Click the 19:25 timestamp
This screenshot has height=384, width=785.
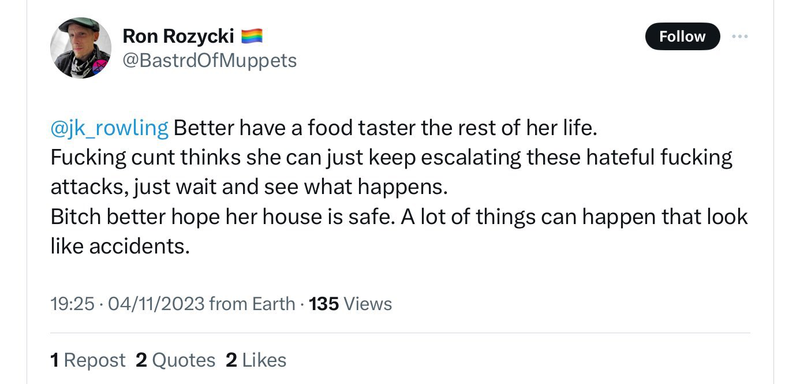72,304
